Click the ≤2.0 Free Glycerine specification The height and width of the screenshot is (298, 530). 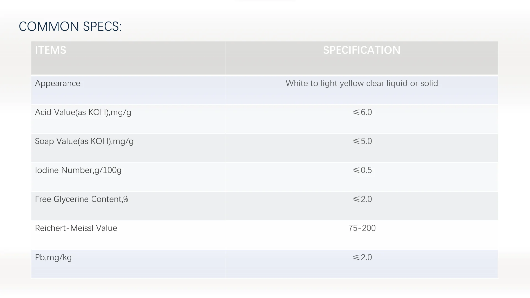pos(362,199)
